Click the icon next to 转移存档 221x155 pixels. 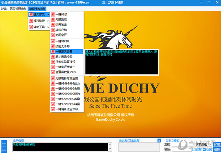(53, 30)
